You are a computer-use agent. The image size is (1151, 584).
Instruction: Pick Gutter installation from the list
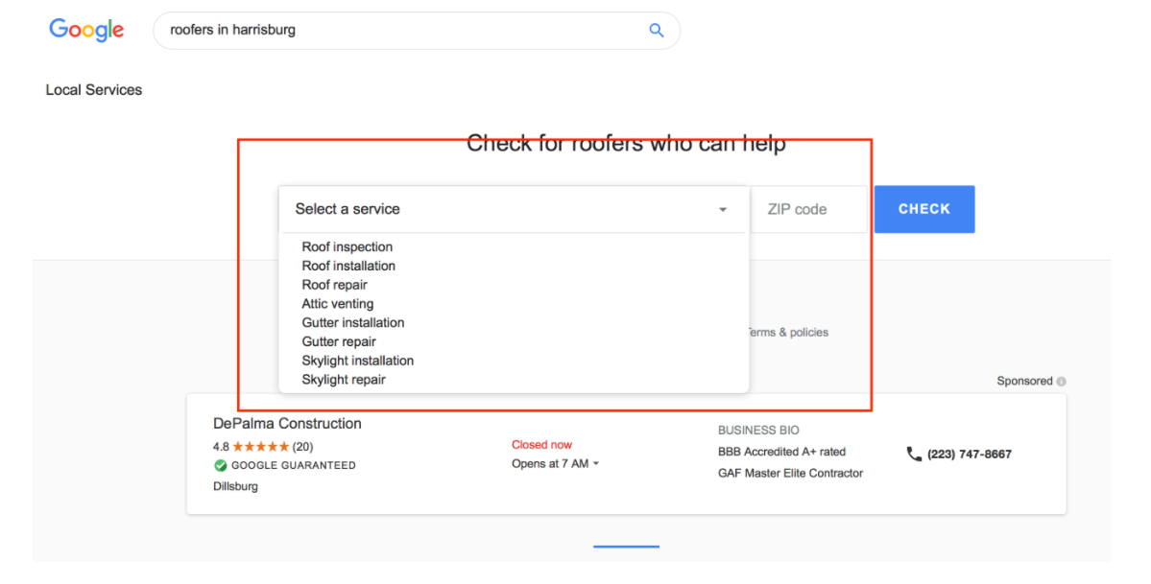353,323
